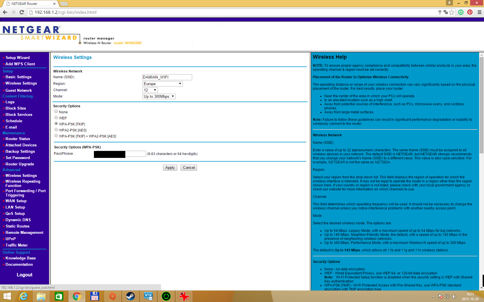Go to Attached Devices page
Screen dimensions: 484x302
pyautogui.click(x=21, y=145)
